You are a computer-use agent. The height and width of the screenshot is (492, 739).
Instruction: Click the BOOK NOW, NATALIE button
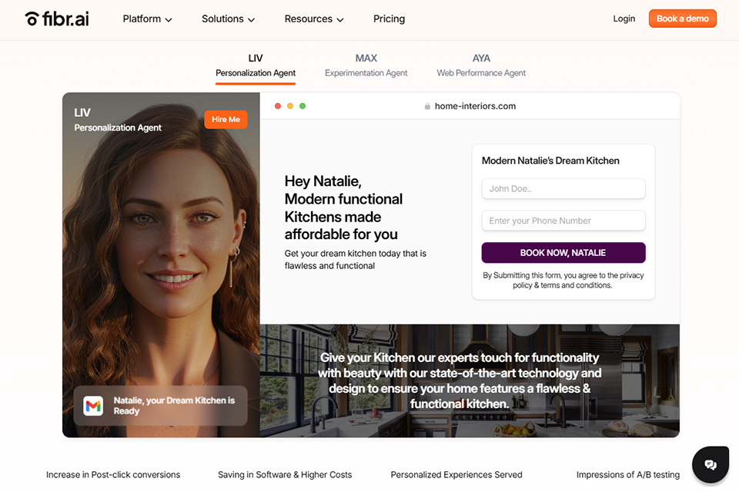click(563, 253)
